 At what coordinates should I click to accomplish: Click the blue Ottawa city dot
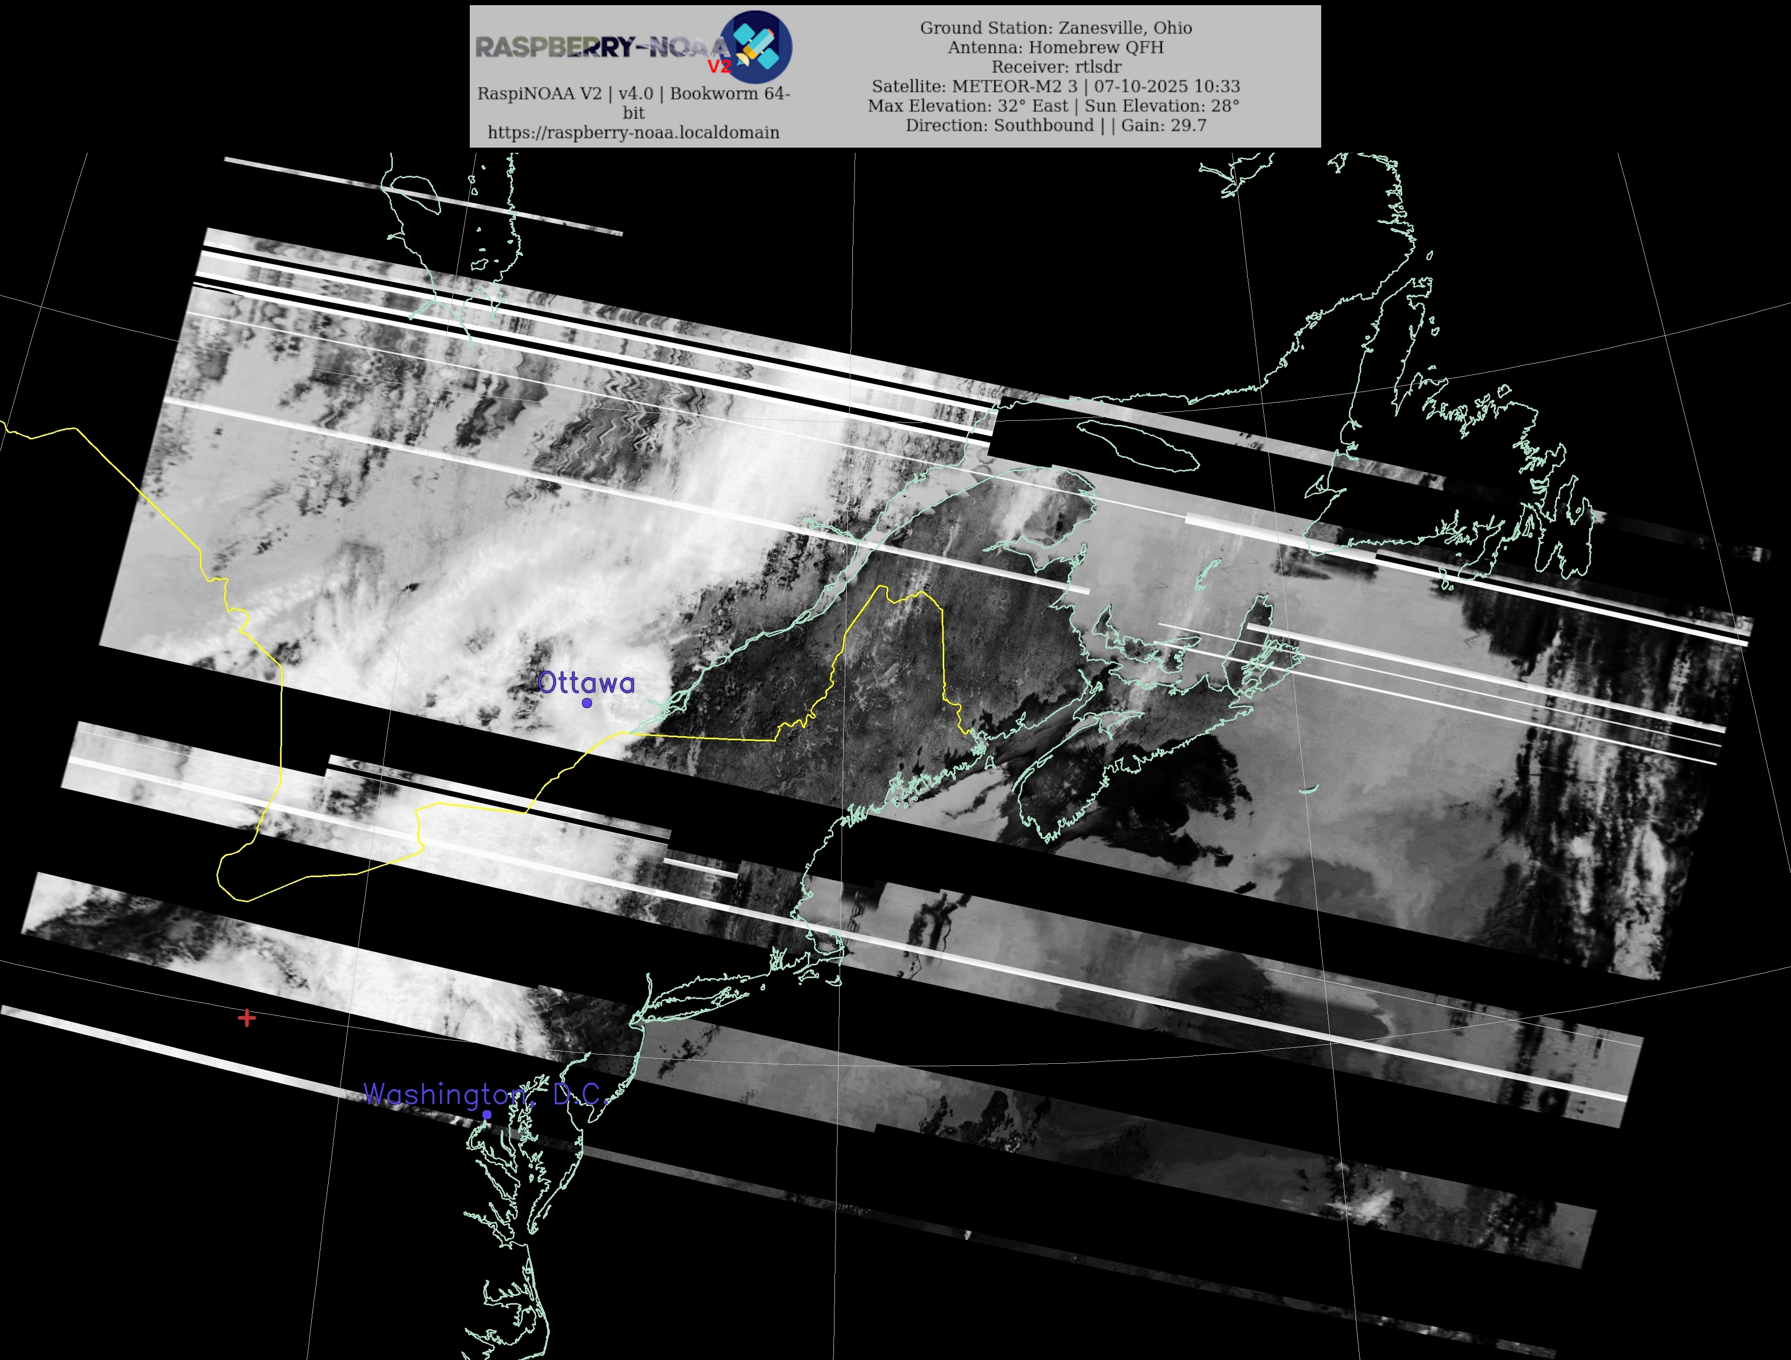click(586, 703)
